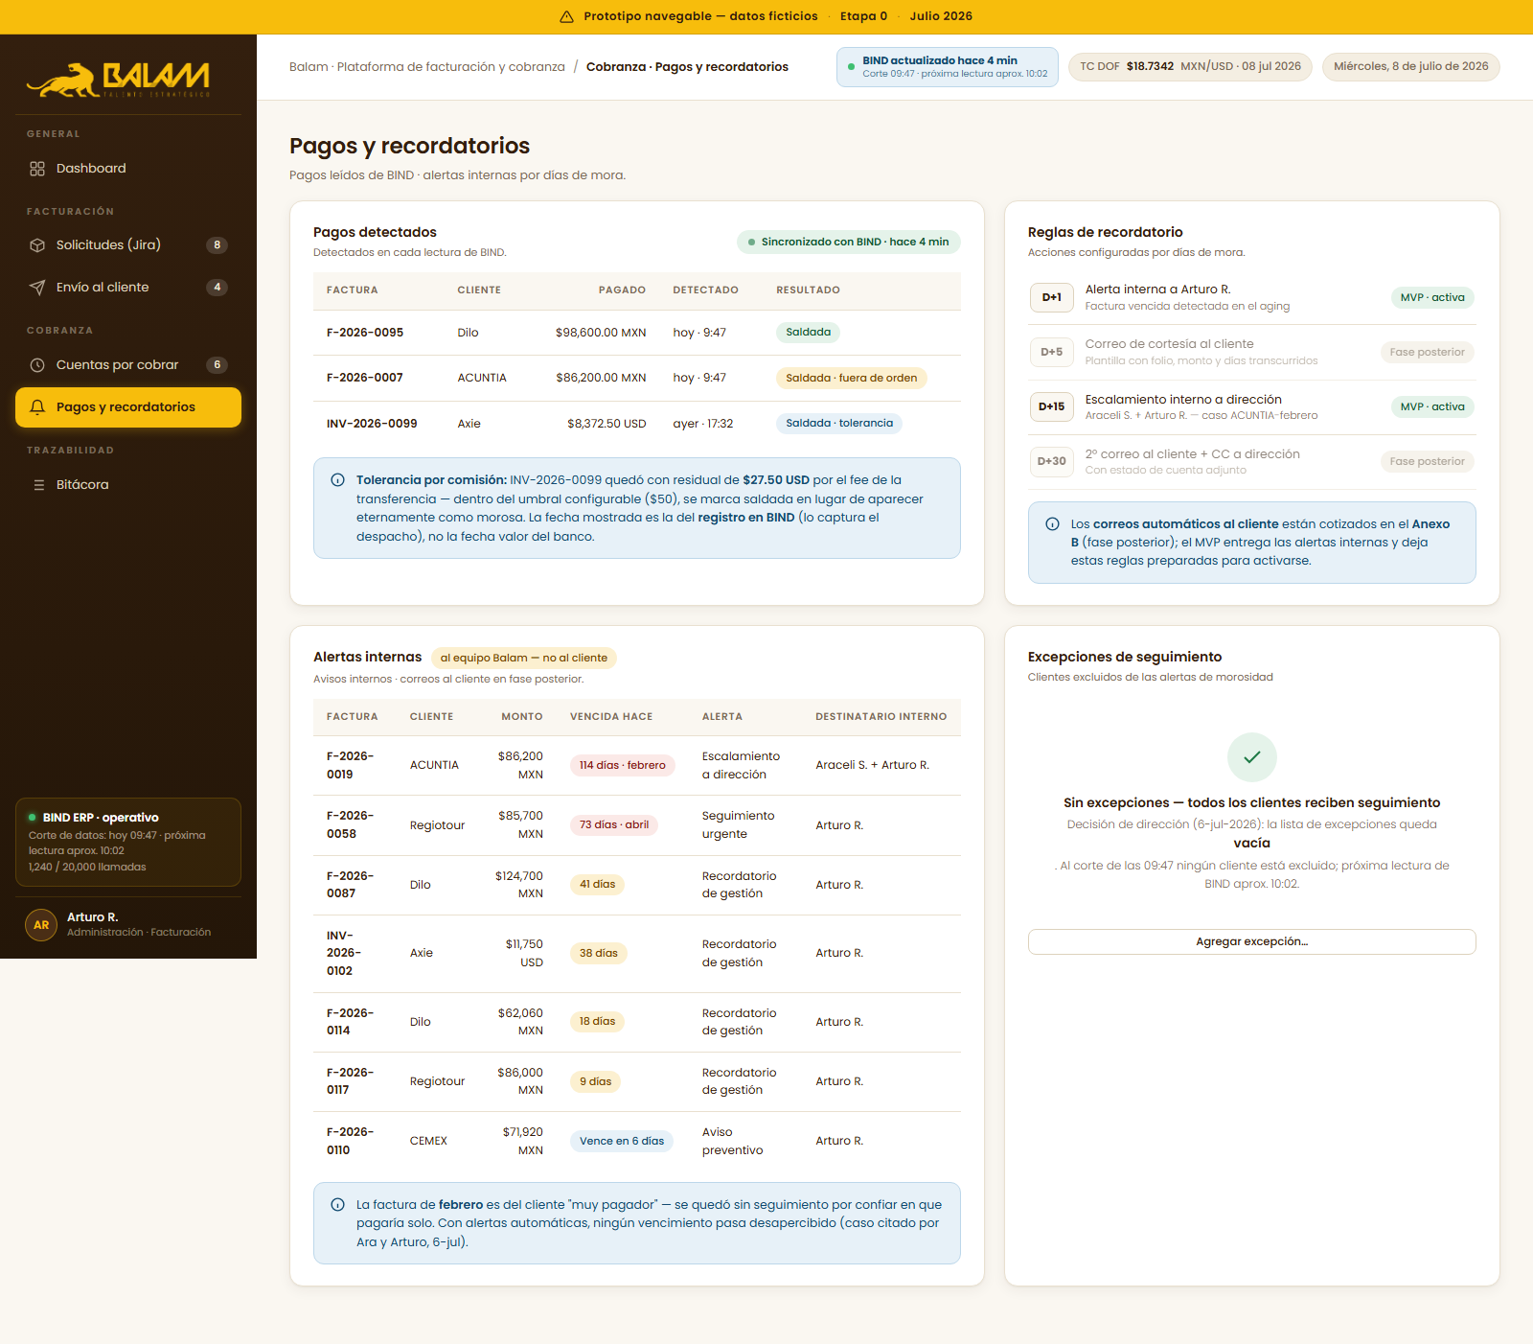Click the BIND actualizado hace 4 min status pill
Image resolution: width=1533 pixels, height=1344 pixels.
coord(948,67)
